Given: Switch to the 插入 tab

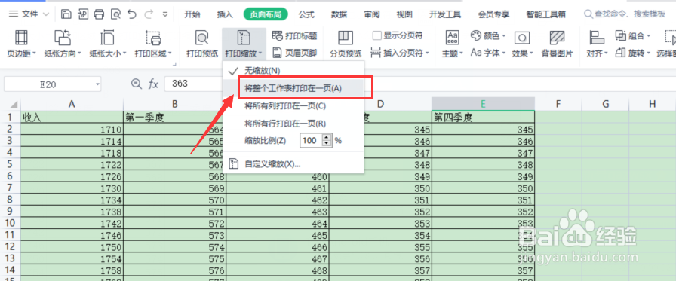Looking at the screenshot, I should 225,14.
